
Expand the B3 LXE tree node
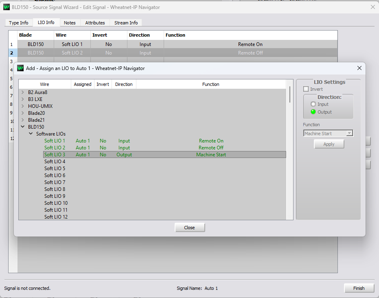23,99
